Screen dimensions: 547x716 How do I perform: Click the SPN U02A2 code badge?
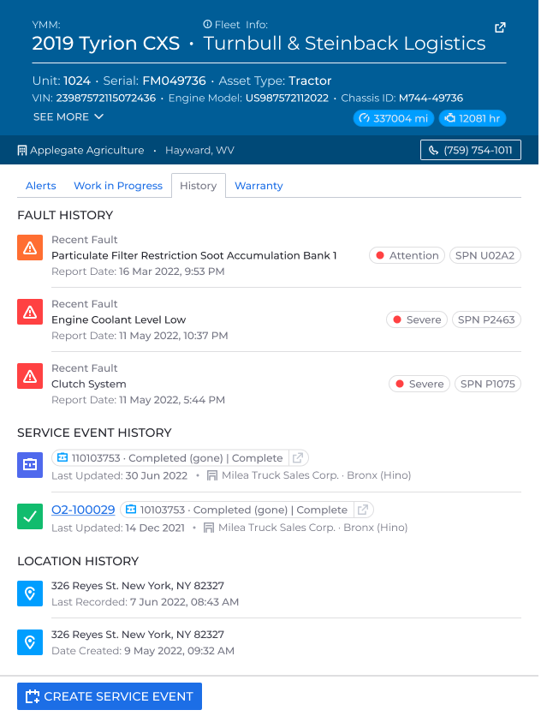pos(485,255)
